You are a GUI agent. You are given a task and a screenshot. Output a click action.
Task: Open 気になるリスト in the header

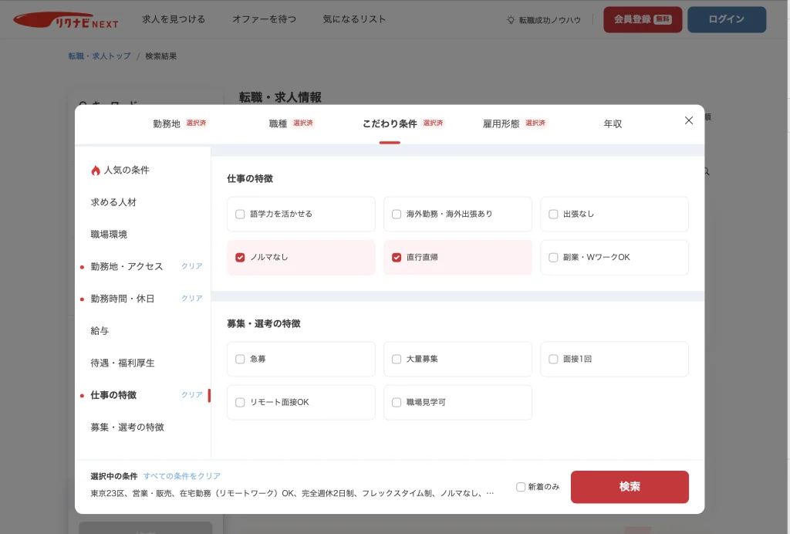354,19
